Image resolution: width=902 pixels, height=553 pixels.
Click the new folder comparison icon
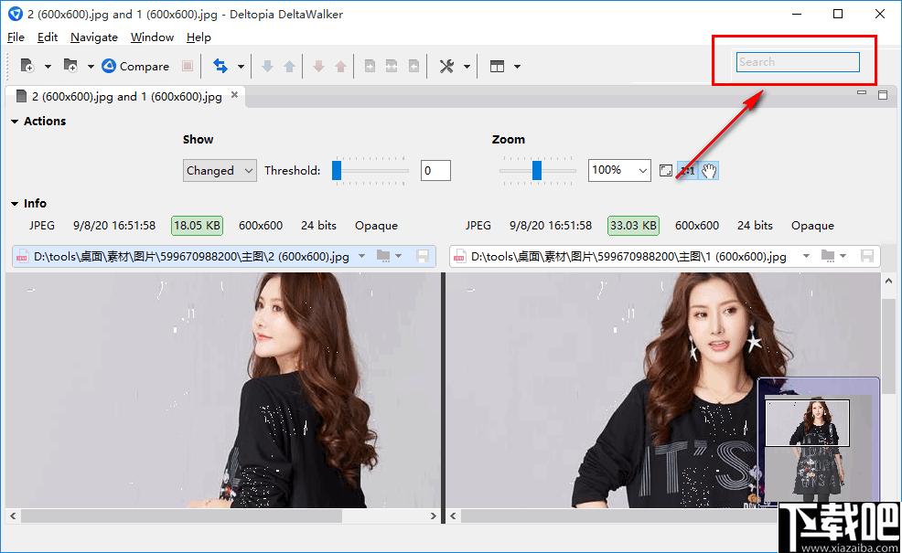(70, 66)
